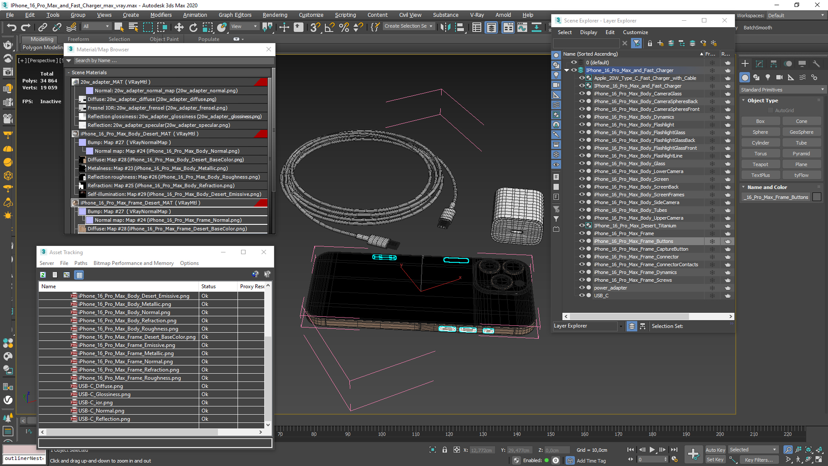Click table view icon in Asset Tracking
This screenshot has width=828, height=466.
(79, 275)
